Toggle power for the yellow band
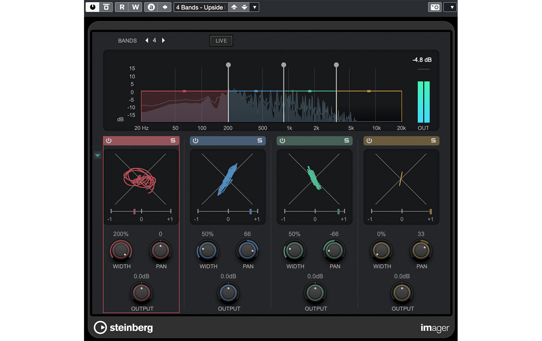542x341 pixels. 369,141
